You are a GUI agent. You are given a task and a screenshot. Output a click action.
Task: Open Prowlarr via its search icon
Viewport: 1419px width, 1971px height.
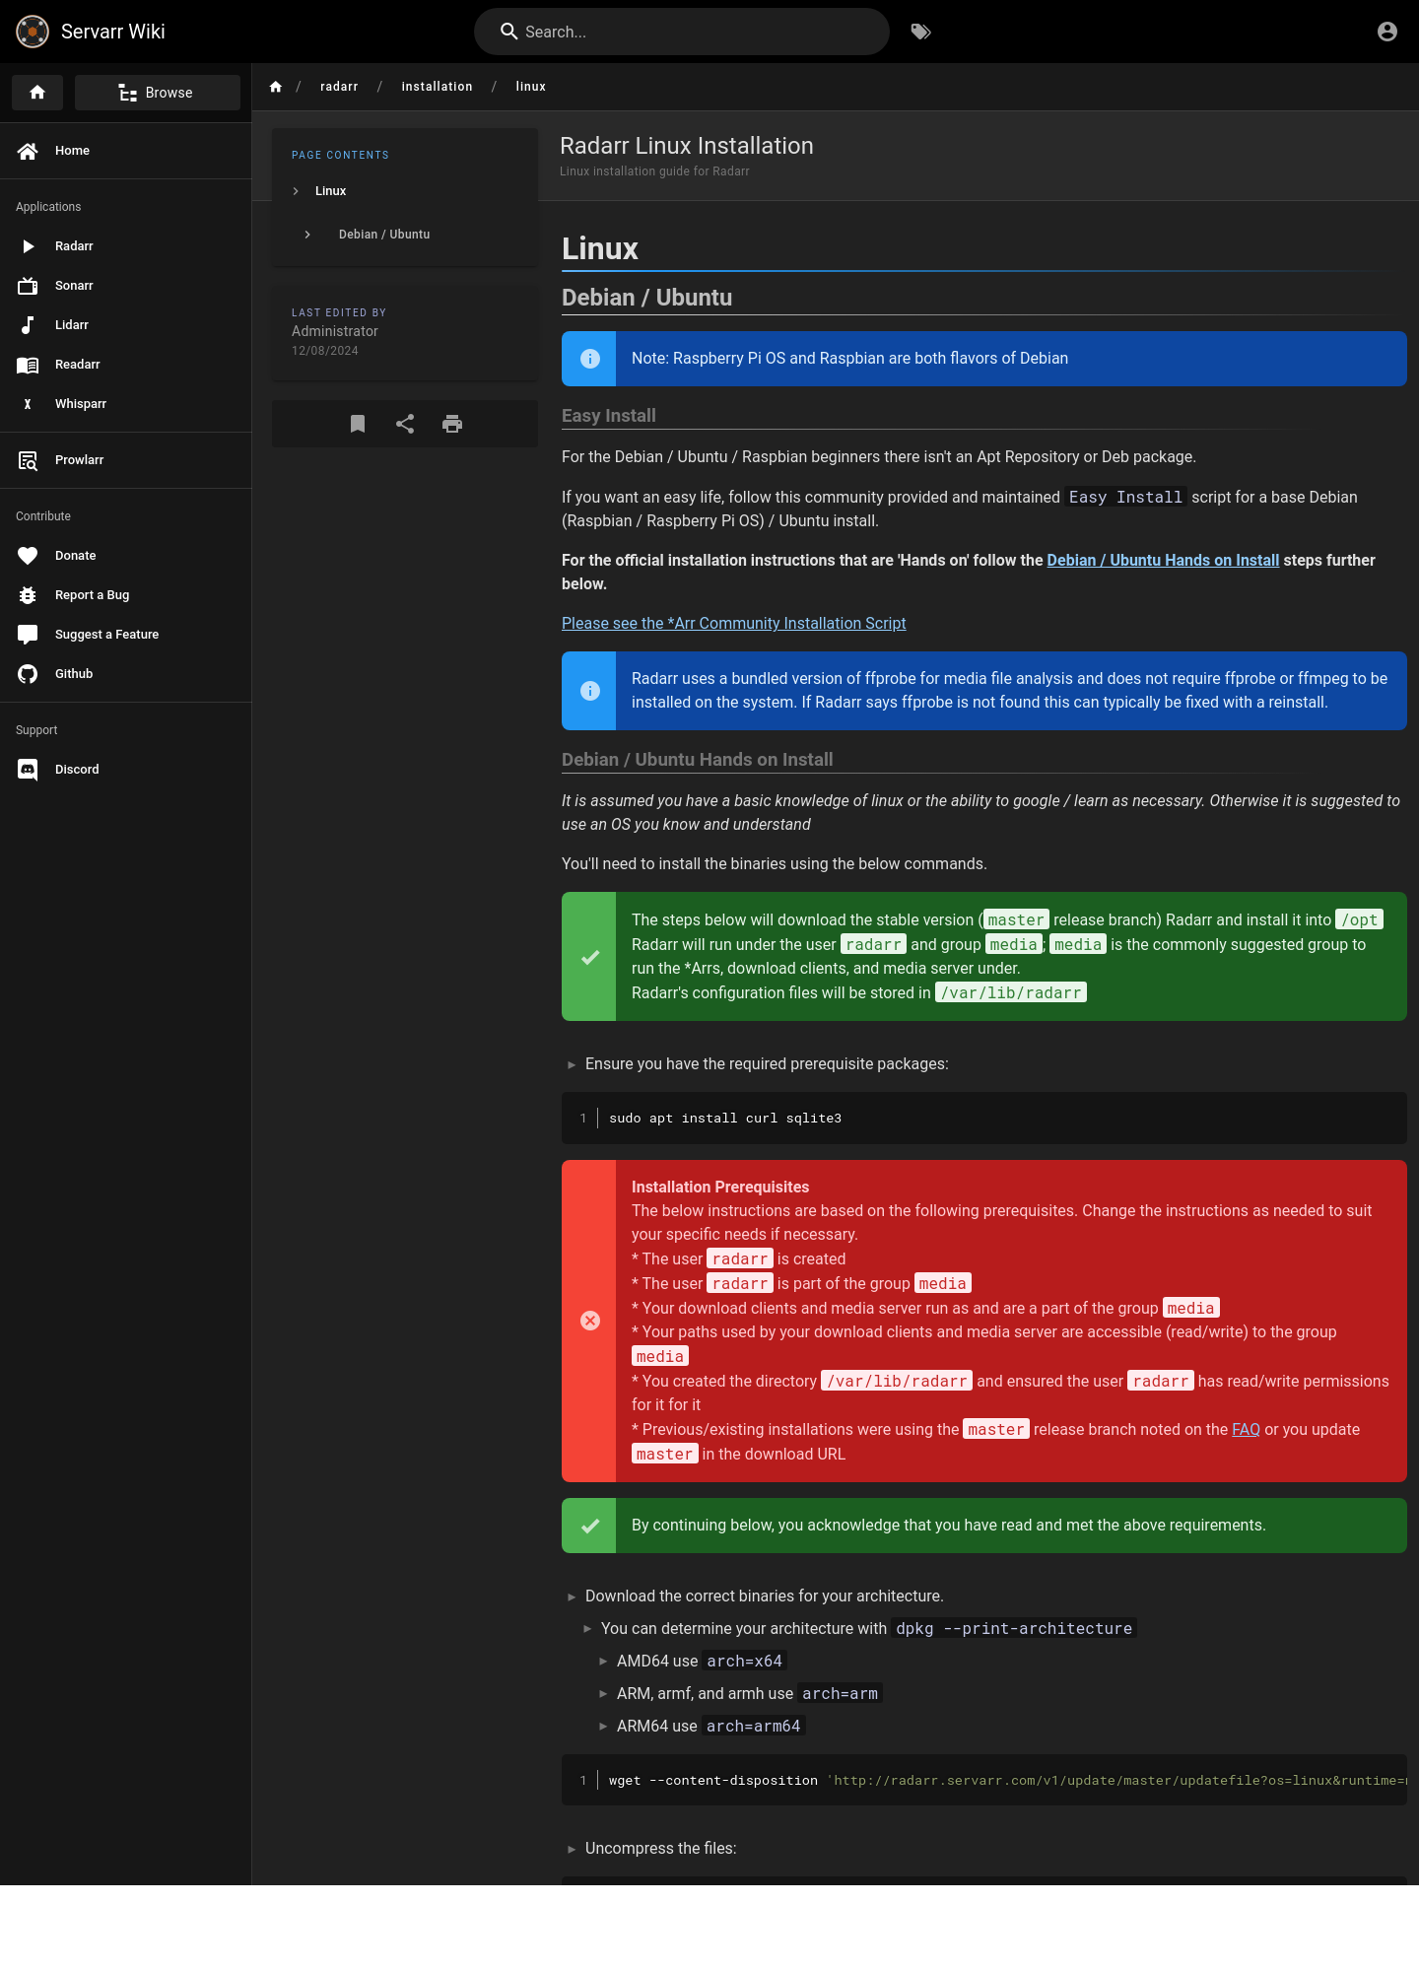pyautogui.click(x=28, y=460)
